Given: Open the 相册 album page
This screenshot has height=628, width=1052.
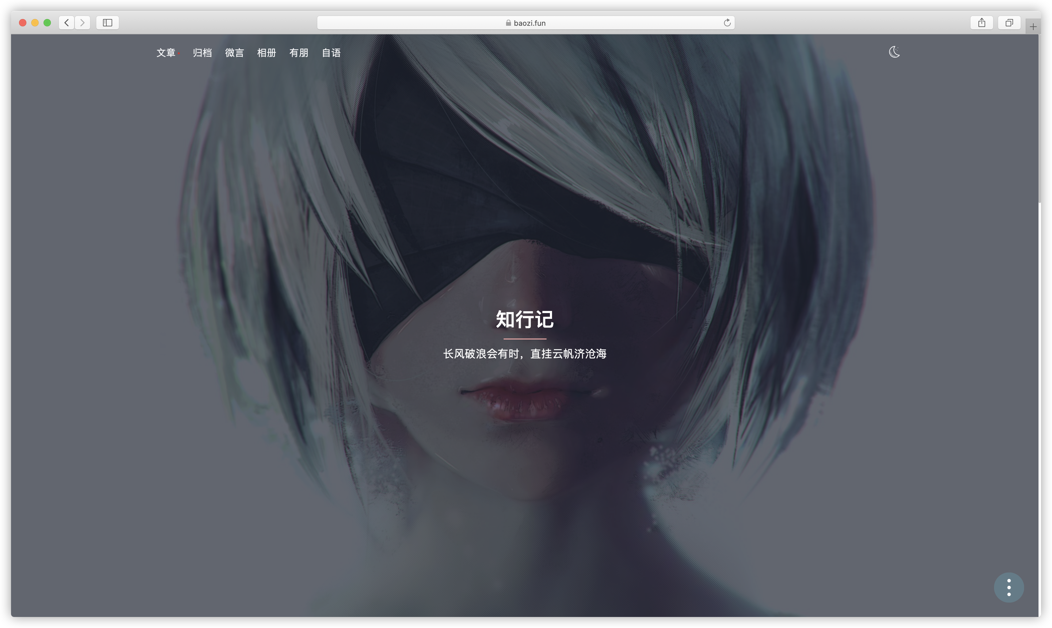Looking at the screenshot, I should click(x=266, y=53).
